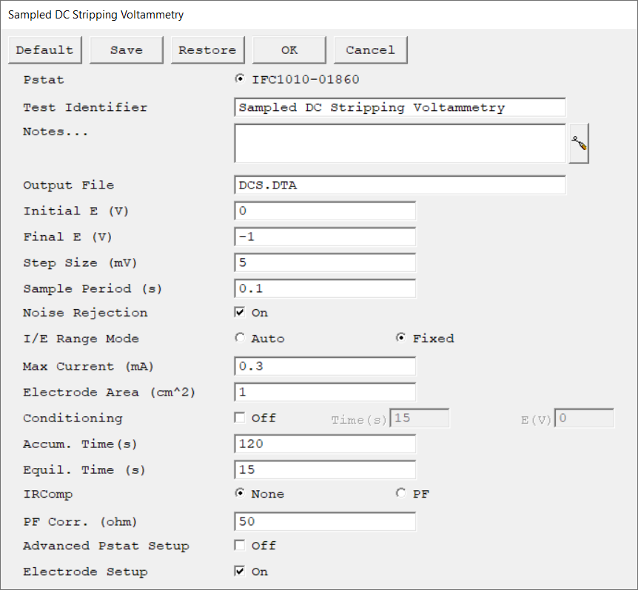
Task: Edit the Max Current (mA) field
Action: pos(324,366)
